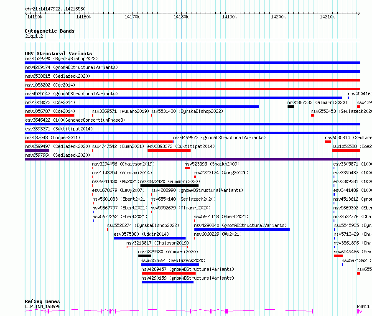The width and height of the screenshot is (372, 316).
Task: Click the red bar under nsv1056588
Action: click(346, 150)
